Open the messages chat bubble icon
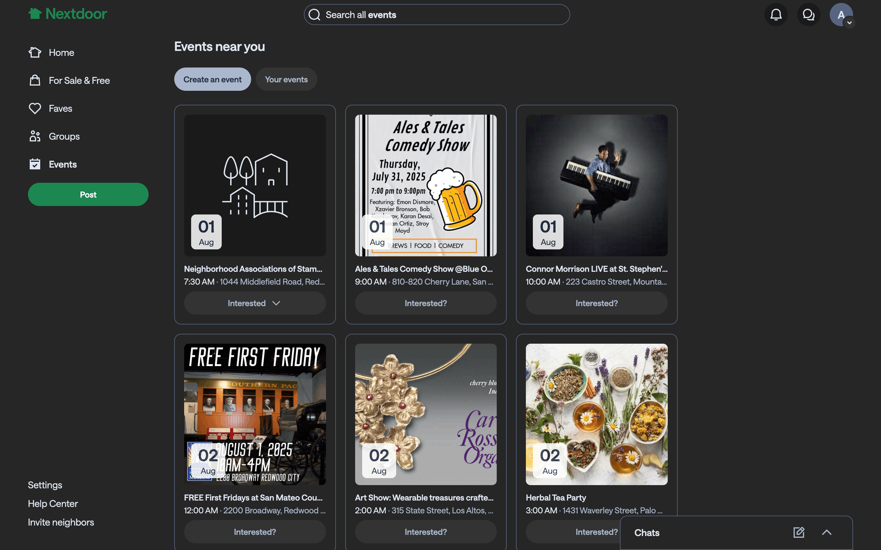881x550 pixels. click(x=808, y=15)
